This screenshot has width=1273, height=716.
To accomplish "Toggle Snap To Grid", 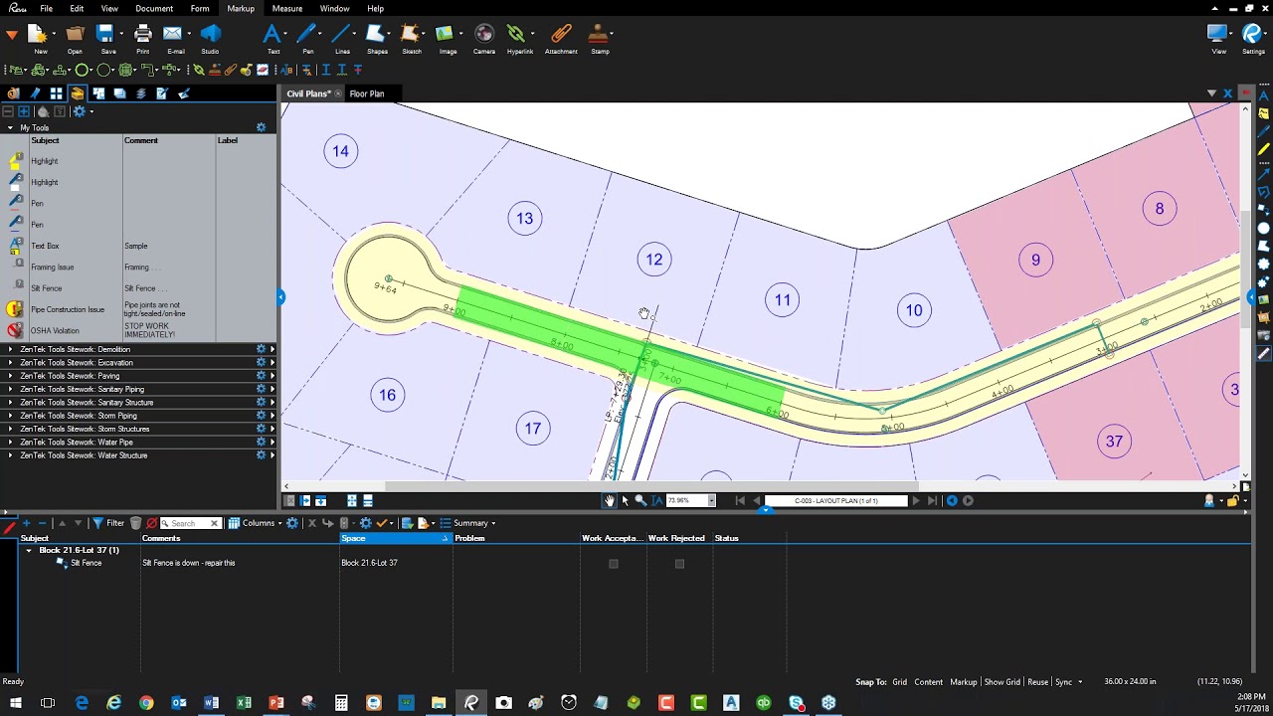I will pos(899,682).
